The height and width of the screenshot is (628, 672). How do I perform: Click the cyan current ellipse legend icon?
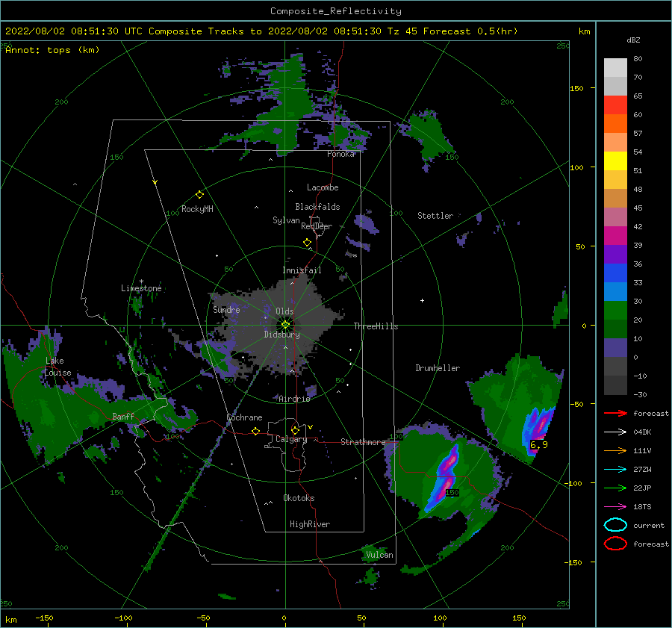pos(615,525)
